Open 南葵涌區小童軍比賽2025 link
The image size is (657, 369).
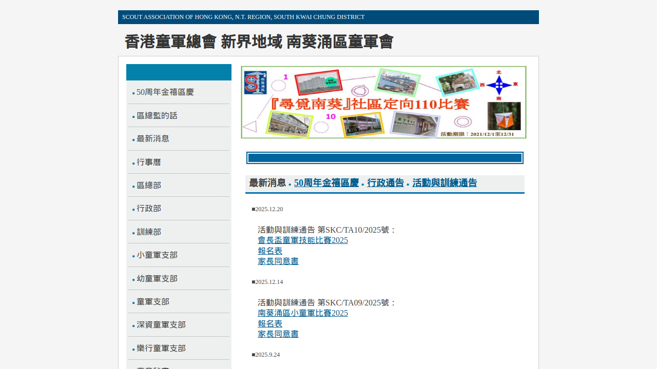point(302,313)
